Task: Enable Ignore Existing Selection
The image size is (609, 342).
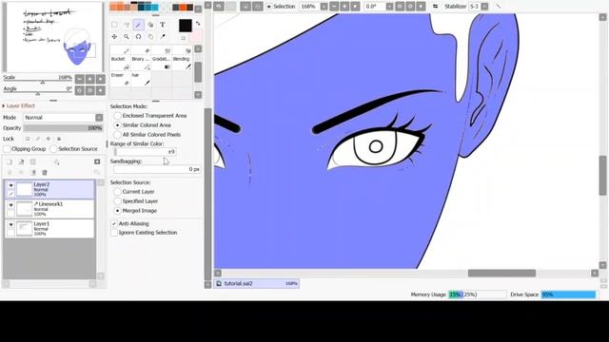Action: (114, 233)
